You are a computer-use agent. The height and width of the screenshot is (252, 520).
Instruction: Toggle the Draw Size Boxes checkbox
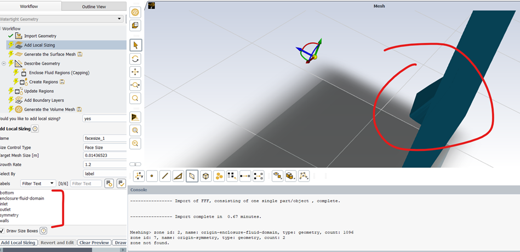tap(2, 231)
